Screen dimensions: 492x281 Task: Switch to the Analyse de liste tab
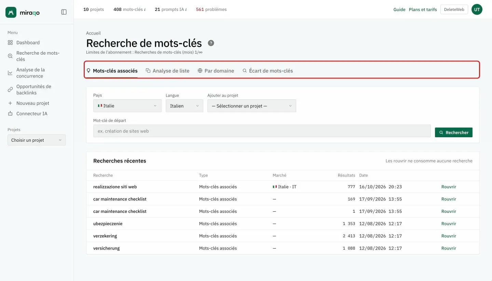click(x=167, y=71)
